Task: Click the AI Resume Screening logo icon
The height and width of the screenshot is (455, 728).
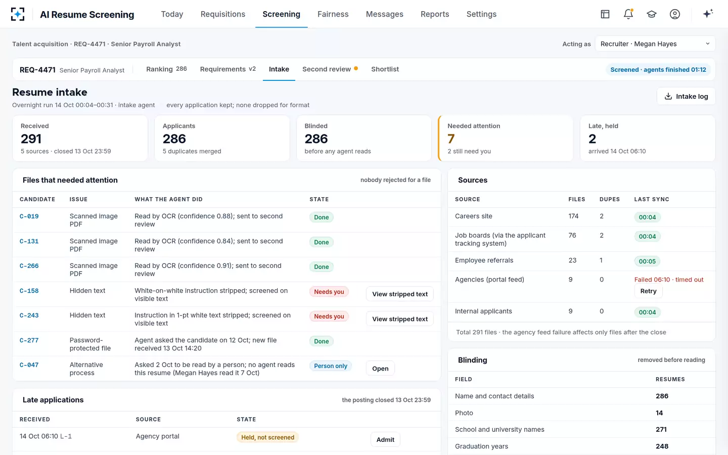Action: pyautogui.click(x=18, y=14)
